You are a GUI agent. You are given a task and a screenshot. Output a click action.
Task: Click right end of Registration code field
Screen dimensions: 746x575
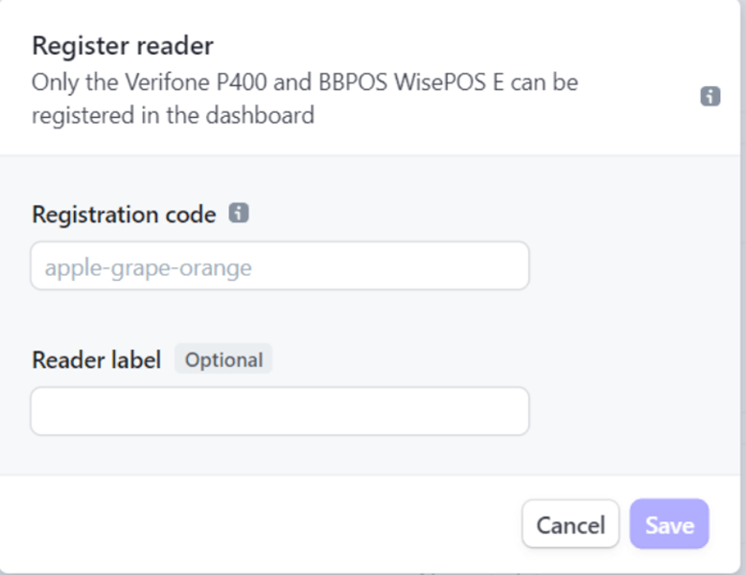[508, 266]
